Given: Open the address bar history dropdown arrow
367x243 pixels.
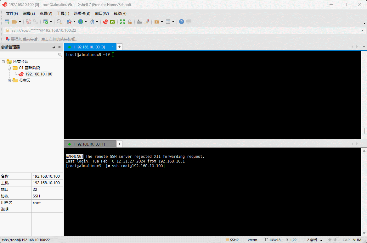Looking at the screenshot, I should pyautogui.click(x=363, y=30).
